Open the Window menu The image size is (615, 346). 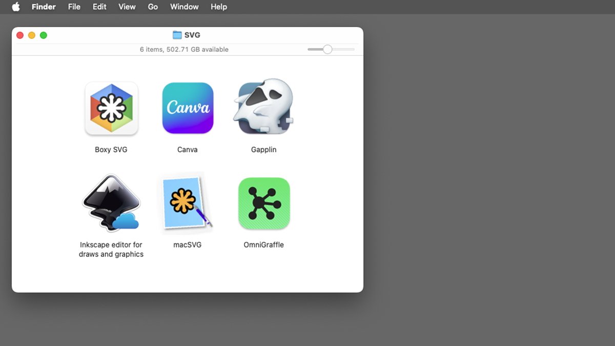(184, 7)
